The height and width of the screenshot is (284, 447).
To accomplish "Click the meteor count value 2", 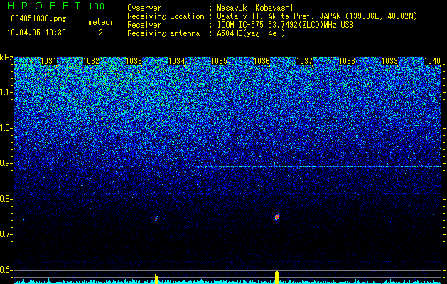I will (x=101, y=33).
